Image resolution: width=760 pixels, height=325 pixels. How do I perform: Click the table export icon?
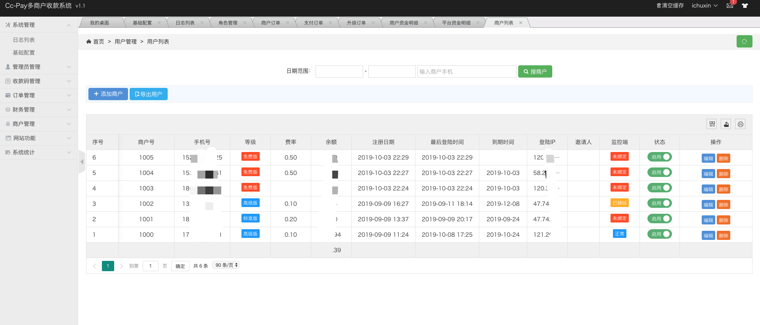pyautogui.click(x=726, y=124)
